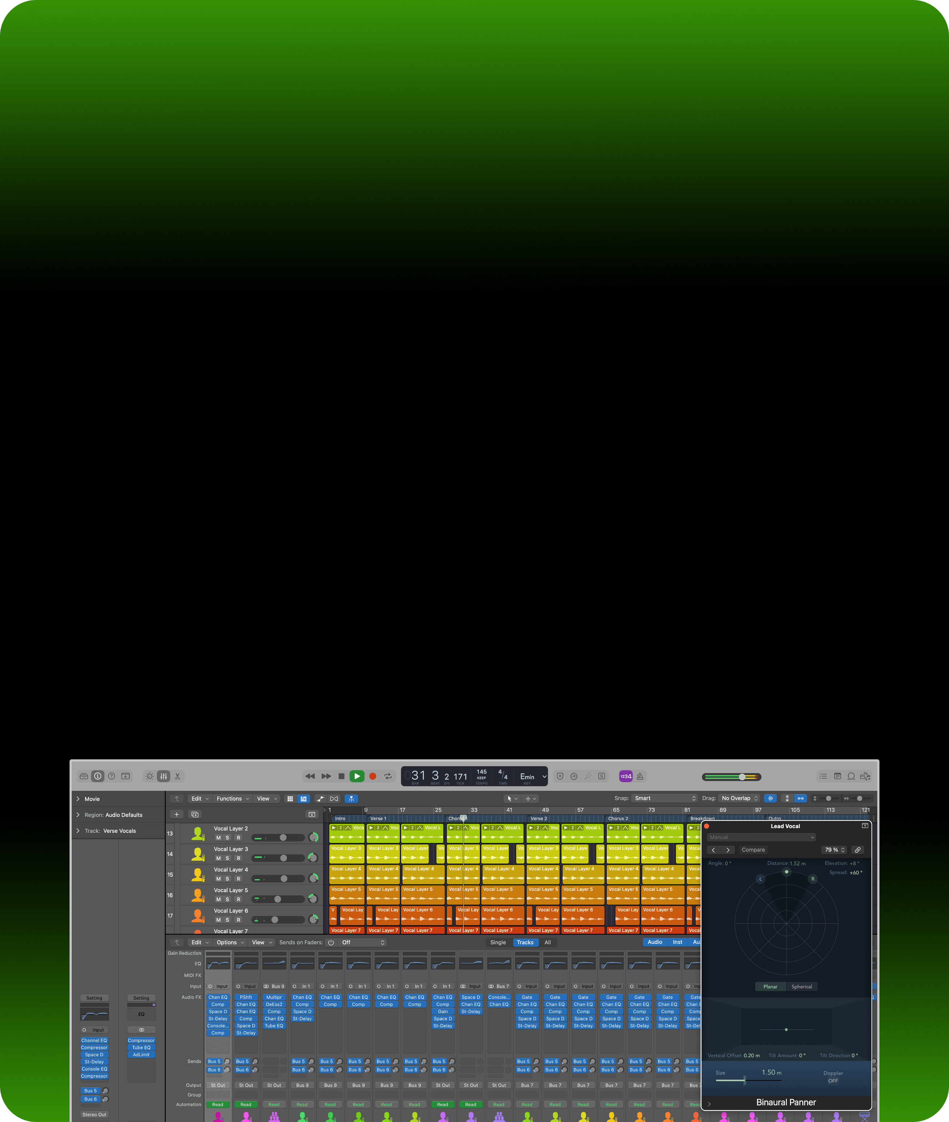Click the Duplicate Track icon
Image resolution: width=949 pixels, height=1122 pixels.
coord(195,814)
